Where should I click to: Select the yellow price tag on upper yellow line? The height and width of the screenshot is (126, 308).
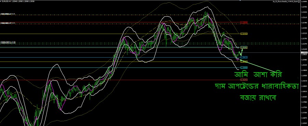[244, 34]
